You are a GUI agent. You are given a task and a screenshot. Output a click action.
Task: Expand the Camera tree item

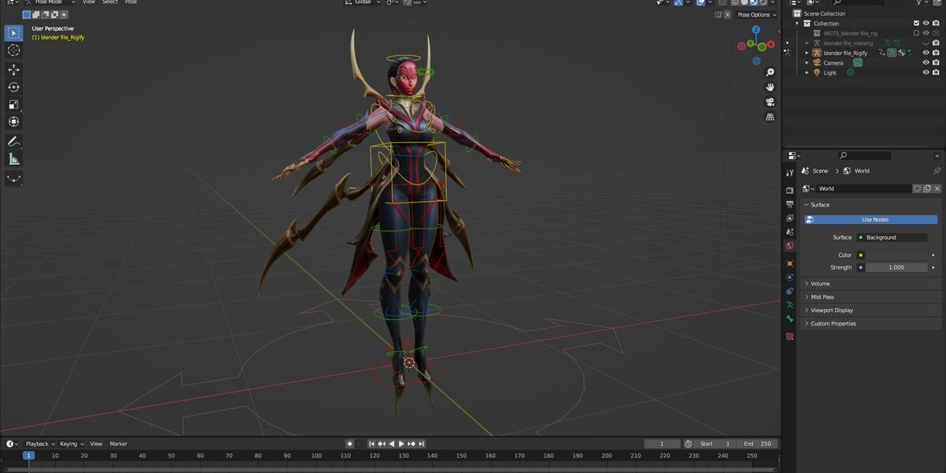(x=806, y=62)
